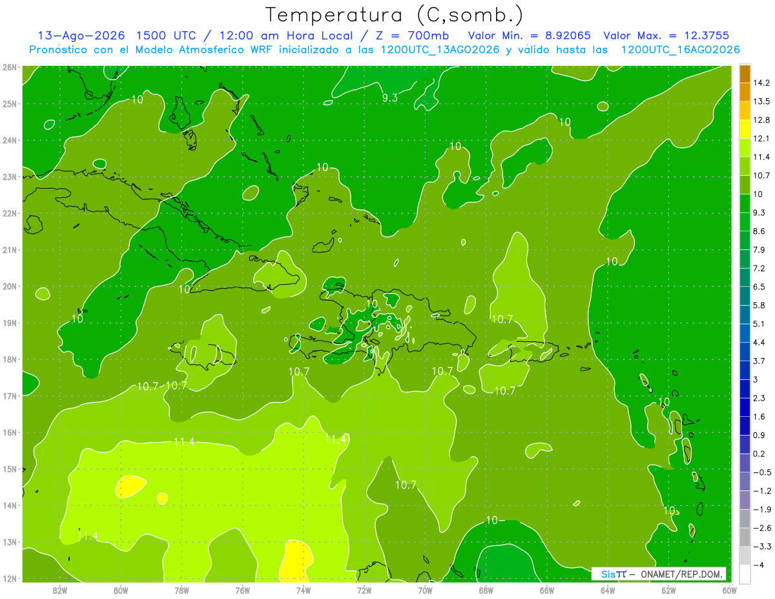The height and width of the screenshot is (599, 775).
Task: Click legend value -1.9 on the color bar
Action: (762, 509)
